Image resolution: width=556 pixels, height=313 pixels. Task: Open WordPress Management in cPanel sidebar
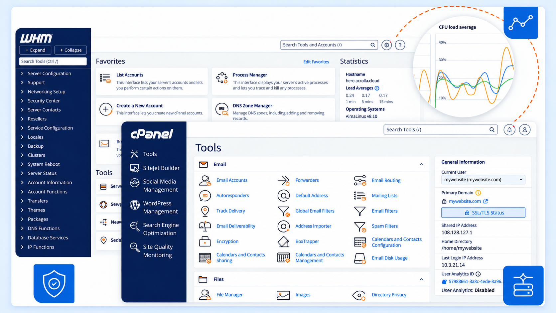[x=154, y=207]
